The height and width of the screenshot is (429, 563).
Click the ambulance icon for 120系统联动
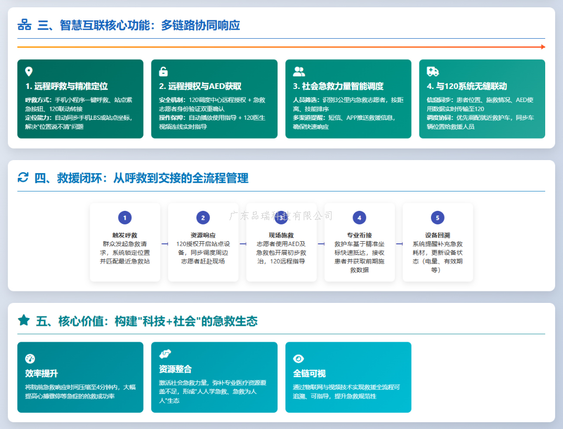click(433, 72)
